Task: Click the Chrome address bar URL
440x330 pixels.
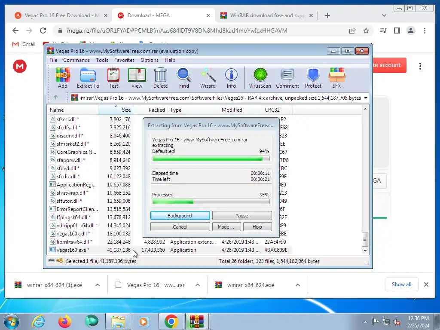Action: [x=177, y=31]
